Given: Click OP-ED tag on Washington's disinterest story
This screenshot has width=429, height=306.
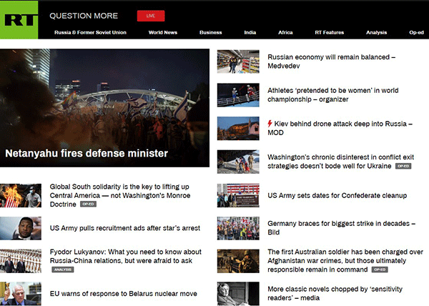Looking at the screenshot, I should pyautogui.click(x=403, y=166).
